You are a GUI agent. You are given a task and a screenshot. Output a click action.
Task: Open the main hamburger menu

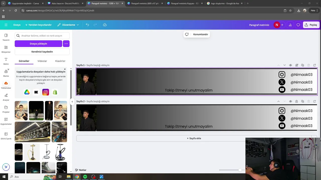click(x=6, y=25)
